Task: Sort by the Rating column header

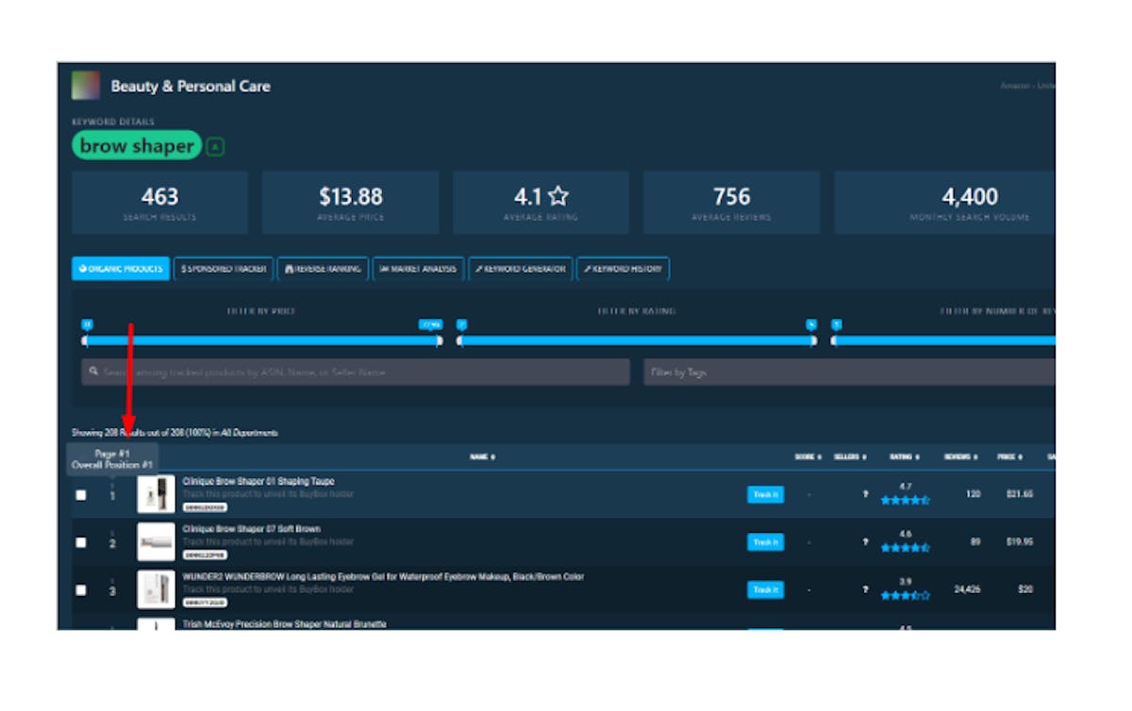Action: coord(904,456)
